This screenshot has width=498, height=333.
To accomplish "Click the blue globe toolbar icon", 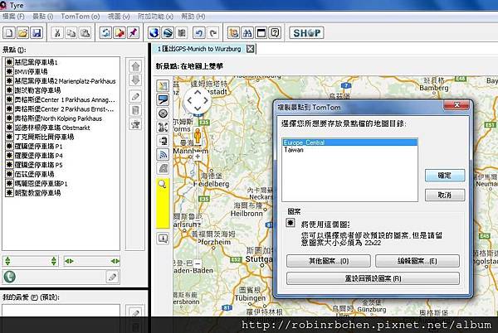I will tap(154, 32).
